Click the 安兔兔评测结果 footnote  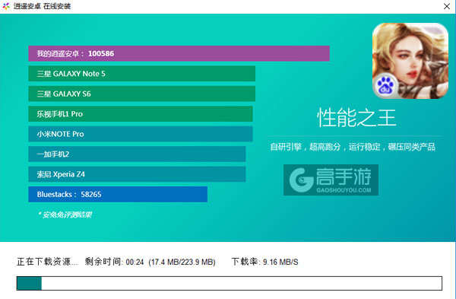65,215
